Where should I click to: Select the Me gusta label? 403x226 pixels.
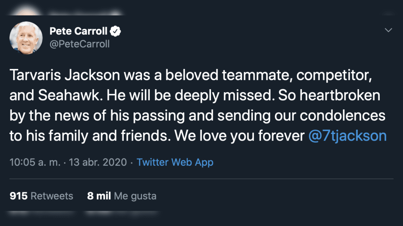point(135,196)
